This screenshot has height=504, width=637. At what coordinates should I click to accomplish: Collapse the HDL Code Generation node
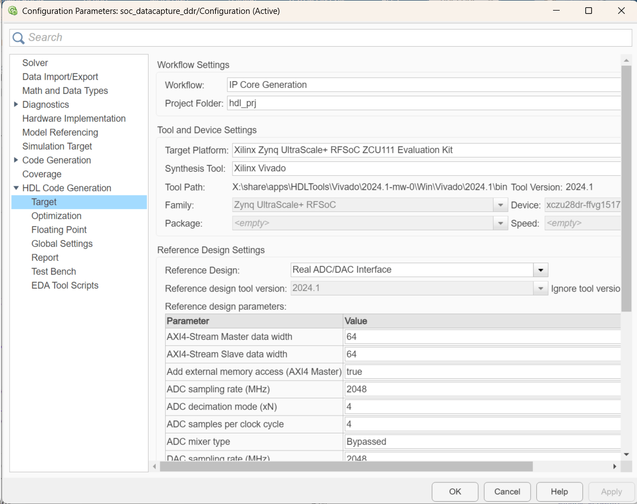tap(16, 188)
